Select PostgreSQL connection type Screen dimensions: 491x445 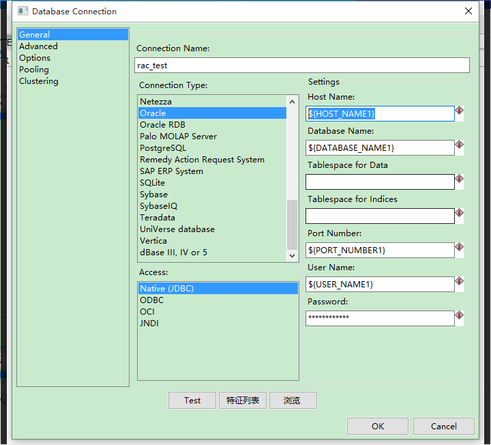(212, 148)
